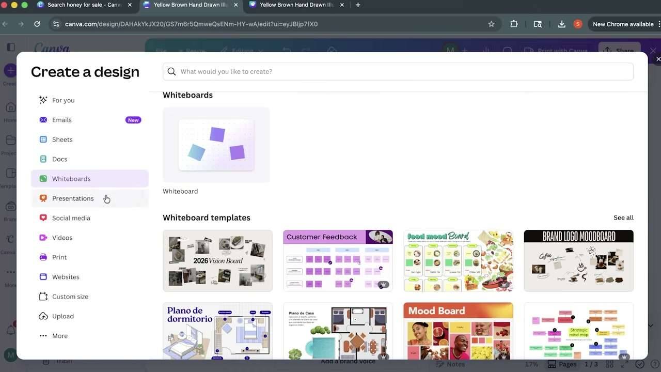Choose Sheets from the sidebar

(x=89, y=139)
